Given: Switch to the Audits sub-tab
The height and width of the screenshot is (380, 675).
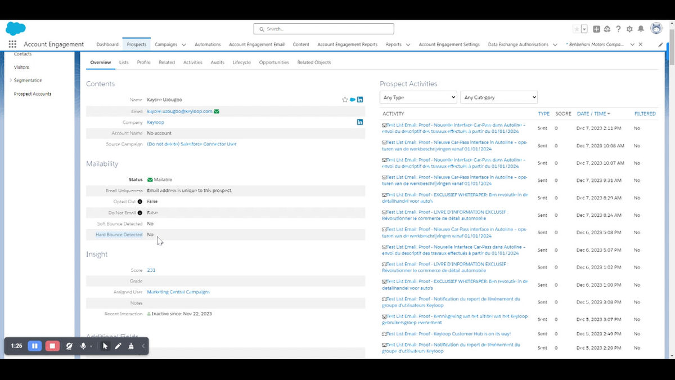Looking at the screenshot, I should 218,62.
